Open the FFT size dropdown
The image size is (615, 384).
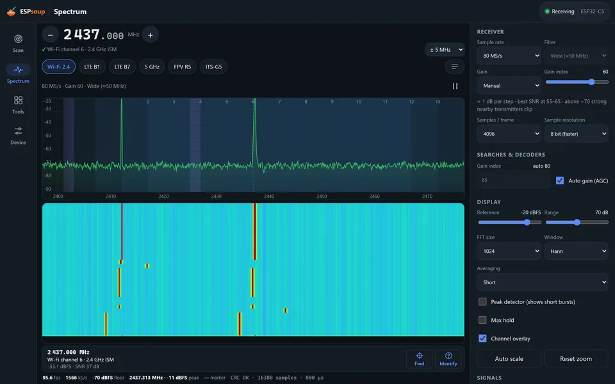click(509, 251)
